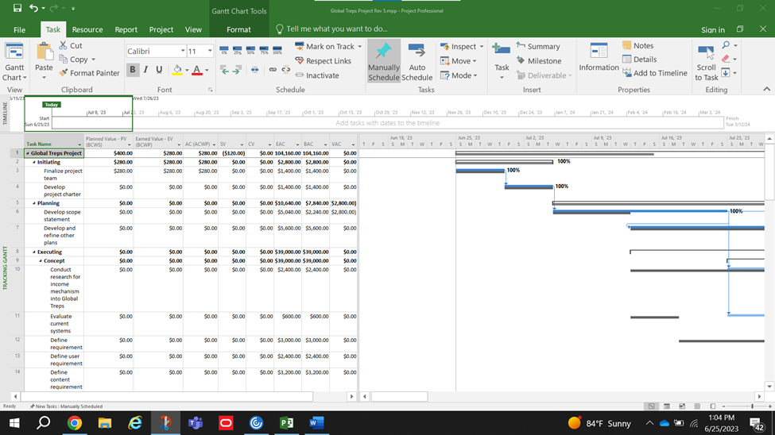Switch to the Resource tab
Image resolution: width=775 pixels, height=435 pixels.
[87, 29]
